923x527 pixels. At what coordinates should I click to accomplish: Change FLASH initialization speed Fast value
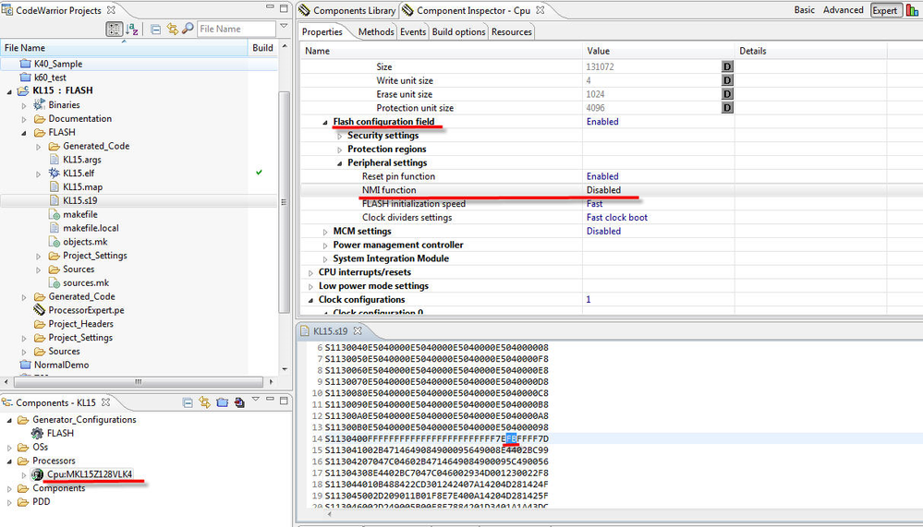(x=594, y=203)
